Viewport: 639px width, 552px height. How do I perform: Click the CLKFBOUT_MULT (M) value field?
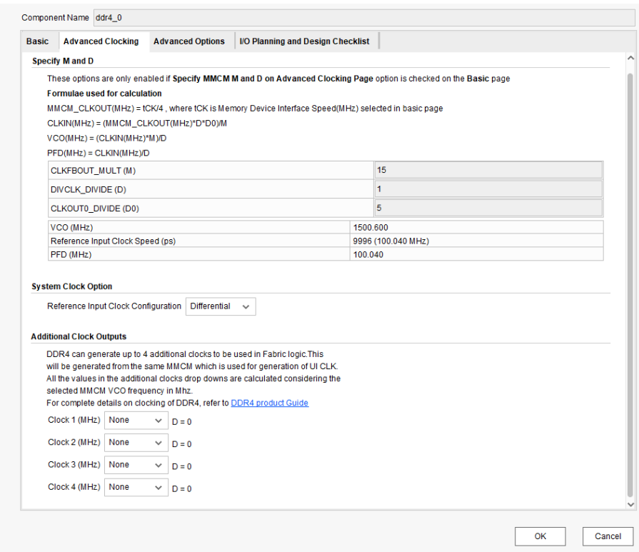pos(488,170)
